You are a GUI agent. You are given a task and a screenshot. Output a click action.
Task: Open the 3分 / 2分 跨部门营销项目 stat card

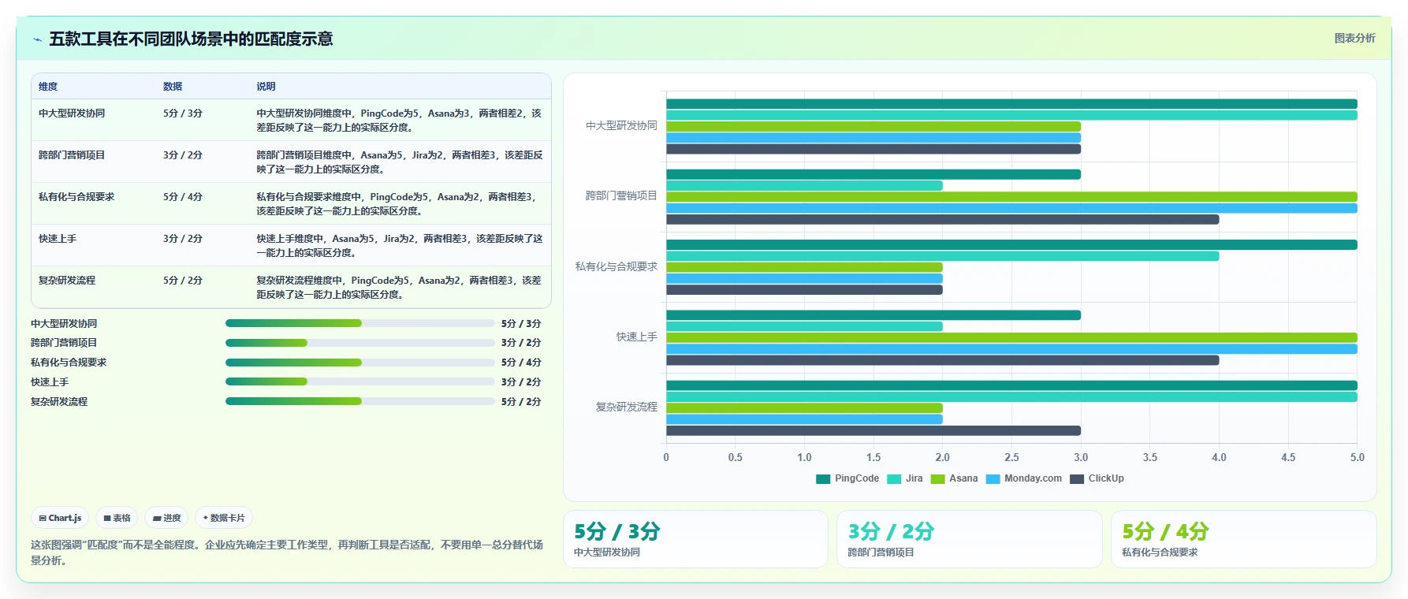pos(969,539)
